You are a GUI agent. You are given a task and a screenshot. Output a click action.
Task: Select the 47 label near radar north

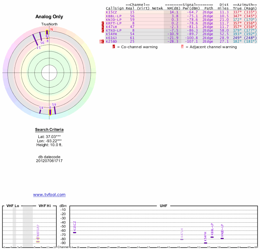[x=47, y=36]
